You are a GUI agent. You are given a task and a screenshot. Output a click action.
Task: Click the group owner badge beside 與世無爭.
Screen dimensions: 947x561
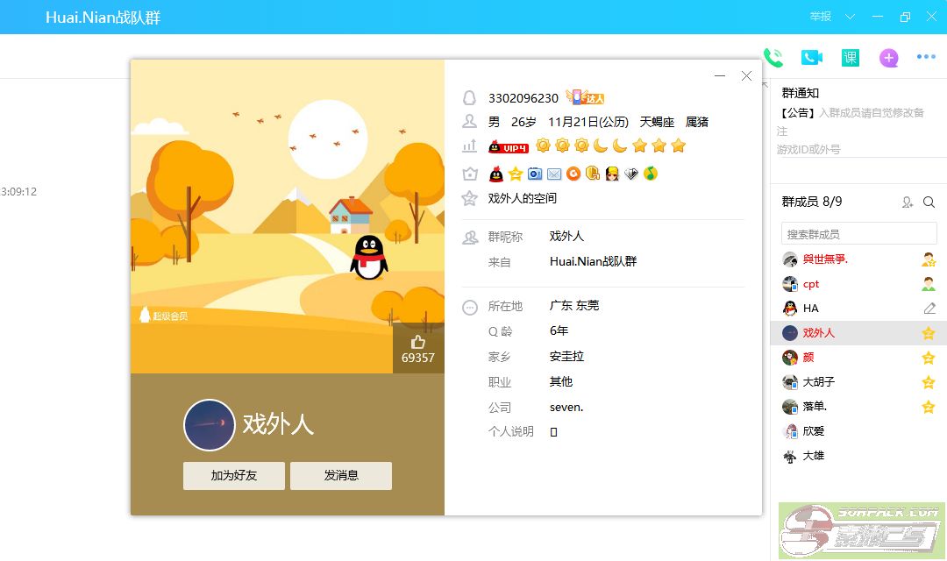tap(929, 259)
